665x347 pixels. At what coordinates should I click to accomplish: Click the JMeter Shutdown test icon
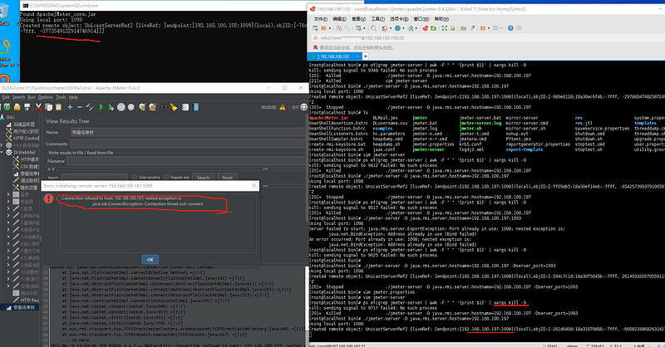click(x=131, y=107)
